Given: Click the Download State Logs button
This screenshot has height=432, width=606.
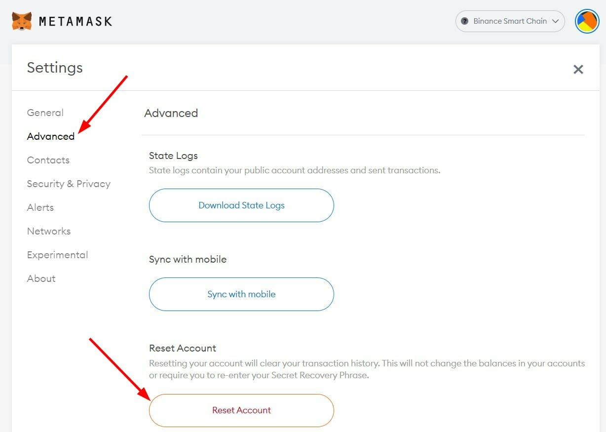Looking at the screenshot, I should click(241, 205).
